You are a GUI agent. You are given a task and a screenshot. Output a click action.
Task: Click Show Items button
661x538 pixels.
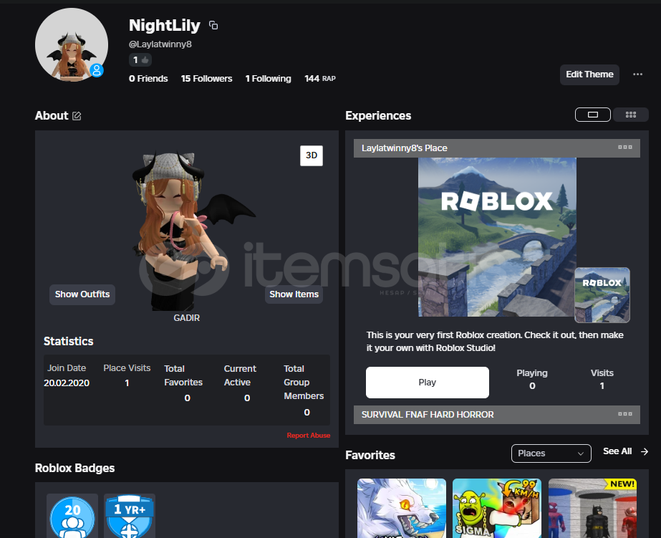point(294,294)
